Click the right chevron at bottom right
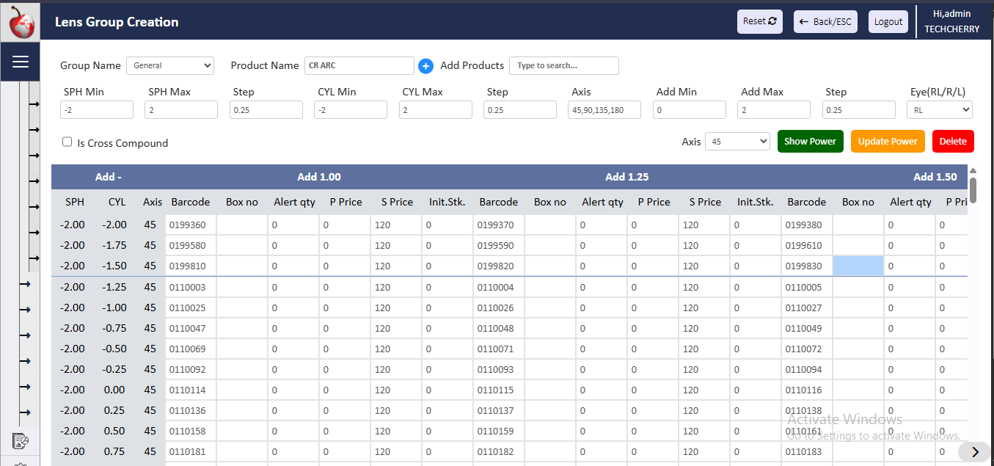The width and height of the screenshot is (994, 466). tap(975, 453)
